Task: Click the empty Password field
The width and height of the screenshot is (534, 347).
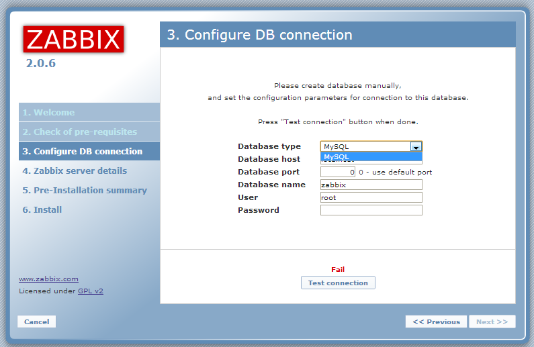Action: point(371,210)
